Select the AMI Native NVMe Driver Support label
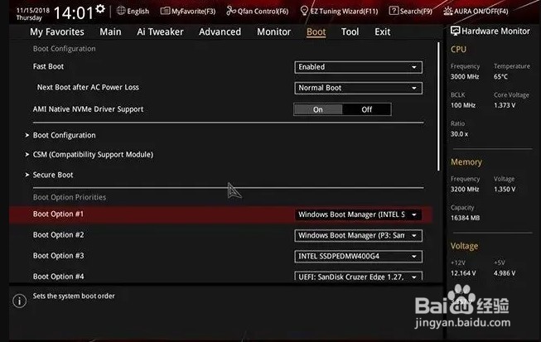 tap(88, 109)
